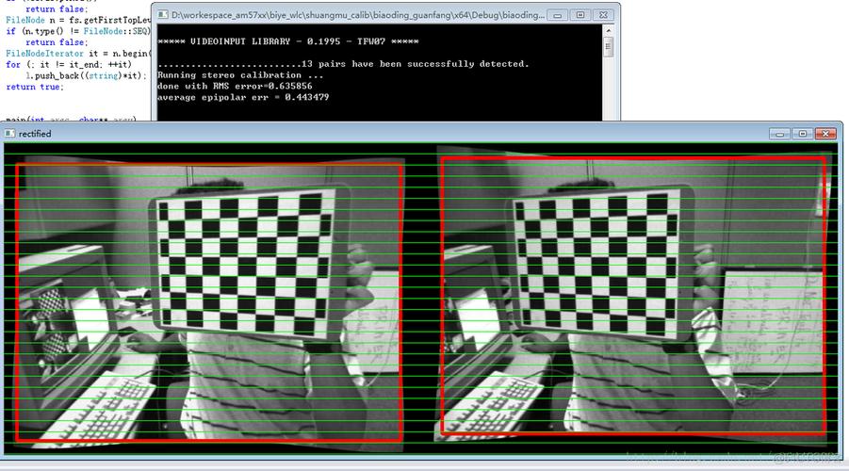The width and height of the screenshot is (849, 471).
Task: Close the console output window
Action: click(602, 15)
